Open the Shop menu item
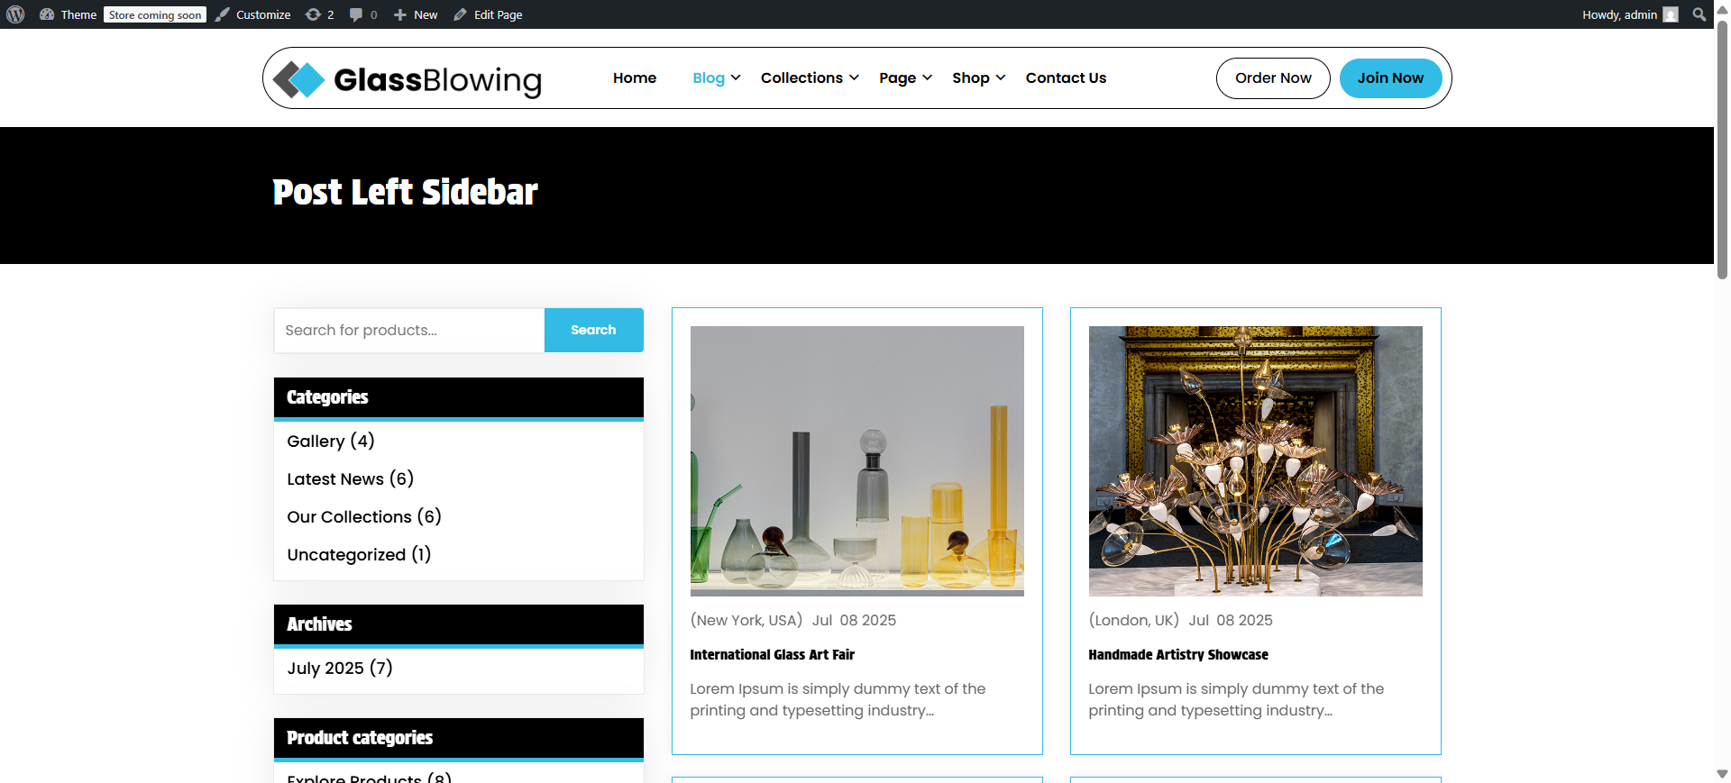The height and width of the screenshot is (783, 1731). [971, 77]
